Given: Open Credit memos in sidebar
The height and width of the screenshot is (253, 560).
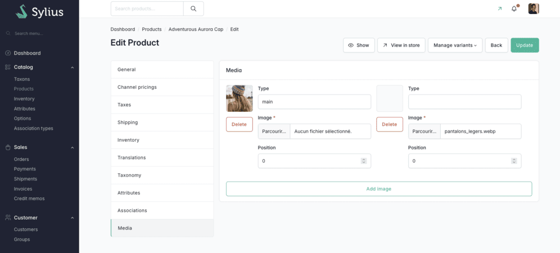Looking at the screenshot, I should tap(29, 198).
